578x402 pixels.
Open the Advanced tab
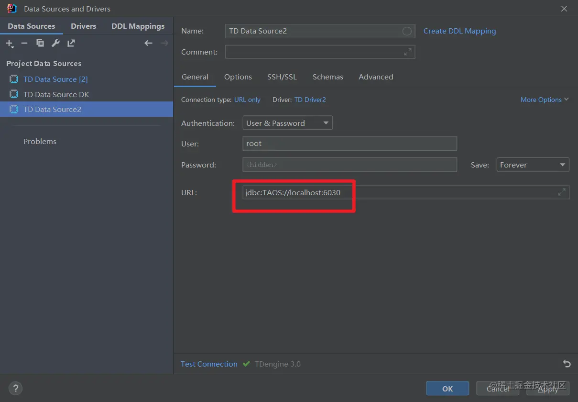point(376,77)
